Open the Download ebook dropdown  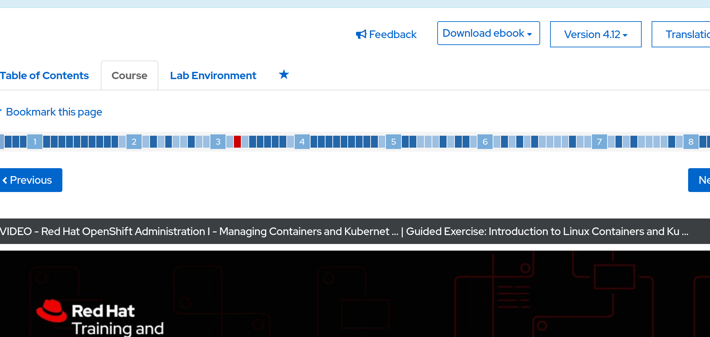(488, 33)
